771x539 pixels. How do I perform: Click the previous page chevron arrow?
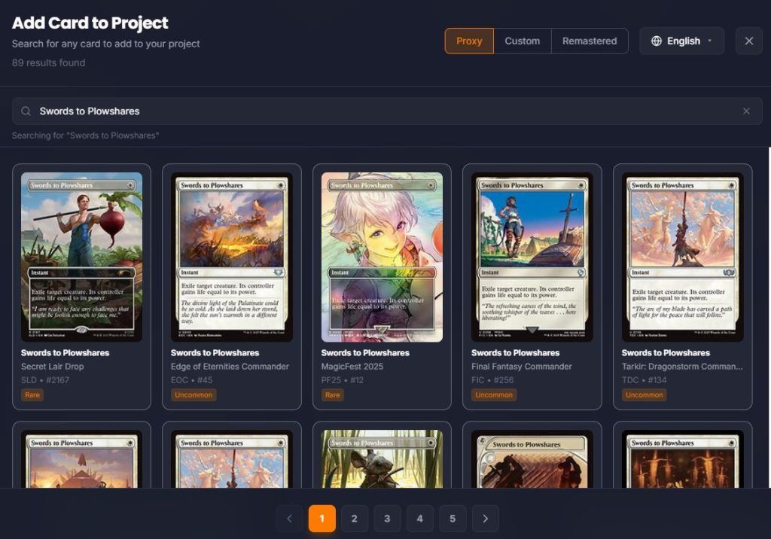pos(289,519)
